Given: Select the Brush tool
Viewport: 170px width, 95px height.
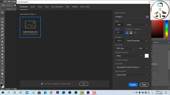Looking at the screenshot, I should pyautogui.click(x=2, y=38).
